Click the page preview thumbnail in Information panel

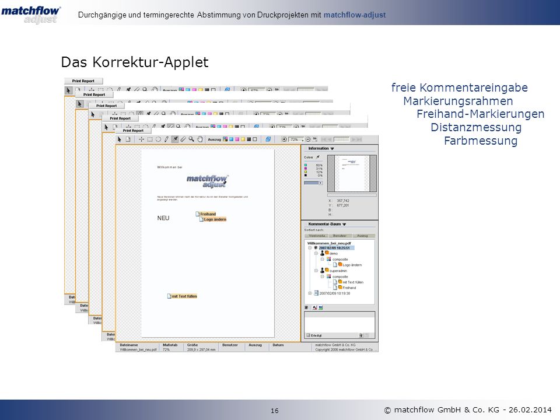tap(352, 174)
